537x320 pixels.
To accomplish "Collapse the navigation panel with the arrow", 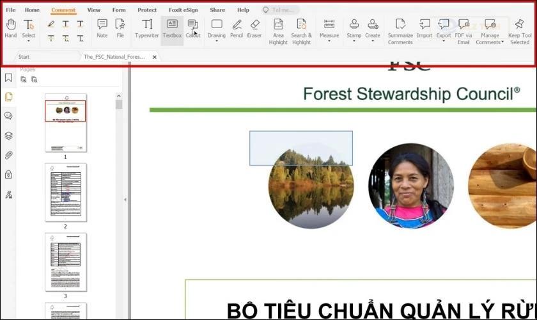I will pyautogui.click(x=125, y=199).
